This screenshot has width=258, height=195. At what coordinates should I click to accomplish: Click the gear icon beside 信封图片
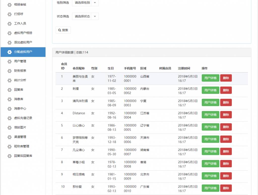pyautogui.click(x=10, y=128)
